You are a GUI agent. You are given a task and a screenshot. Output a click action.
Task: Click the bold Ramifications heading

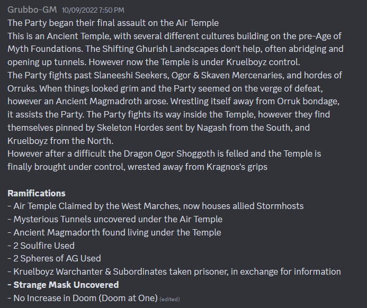pyautogui.click(x=37, y=193)
